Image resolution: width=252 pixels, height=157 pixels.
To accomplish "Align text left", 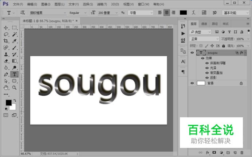I will pos(160,12).
